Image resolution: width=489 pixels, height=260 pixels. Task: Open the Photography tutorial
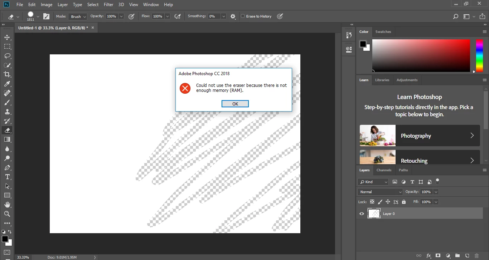(420, 136)
